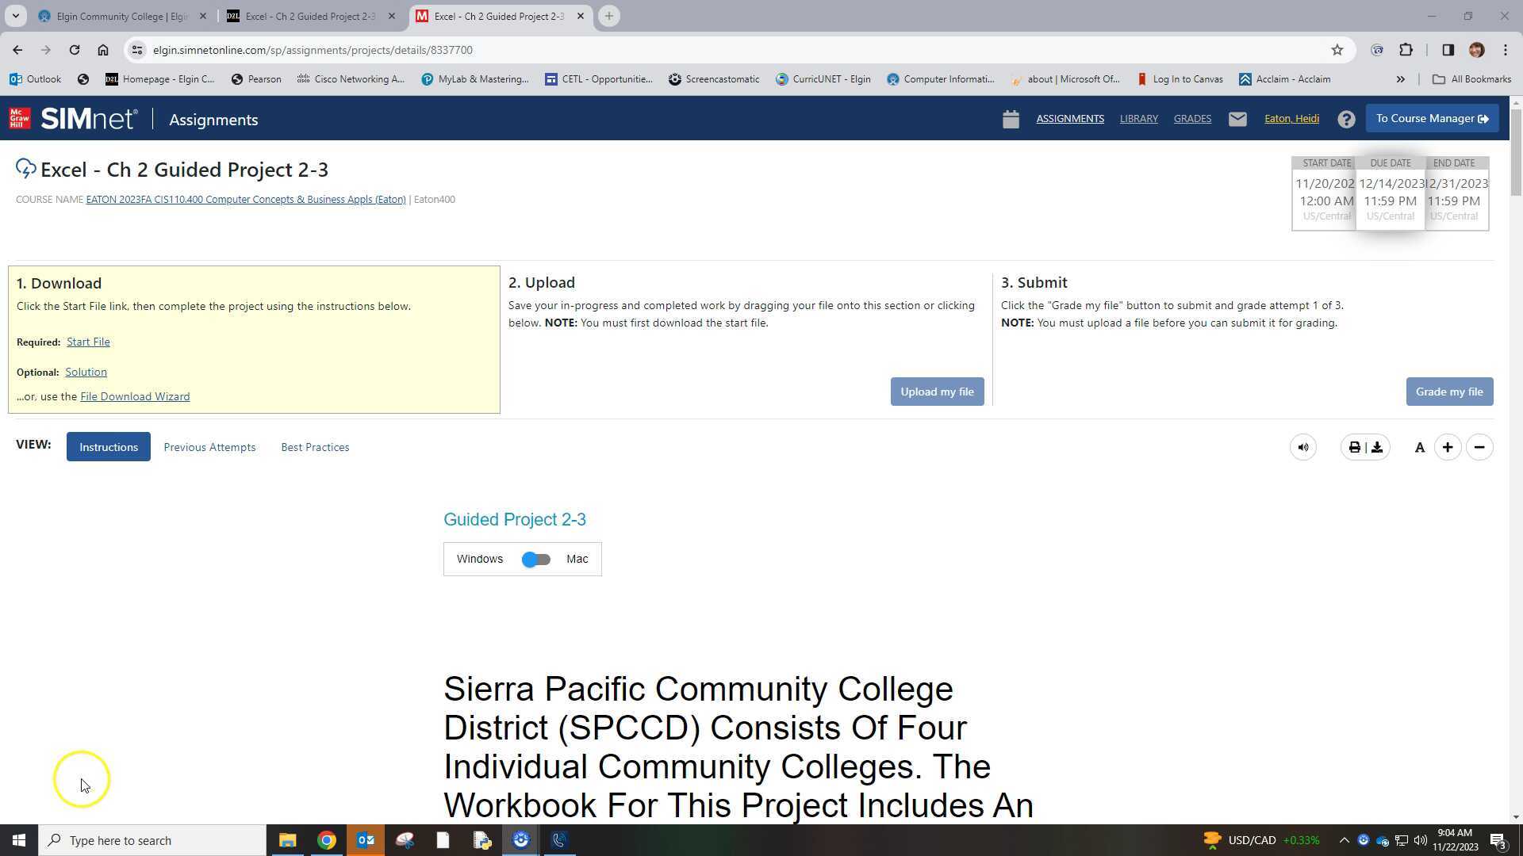Show hidden system tray icons
Viewport: 1523px width, 856px height.
click(x=1344, y=840)
